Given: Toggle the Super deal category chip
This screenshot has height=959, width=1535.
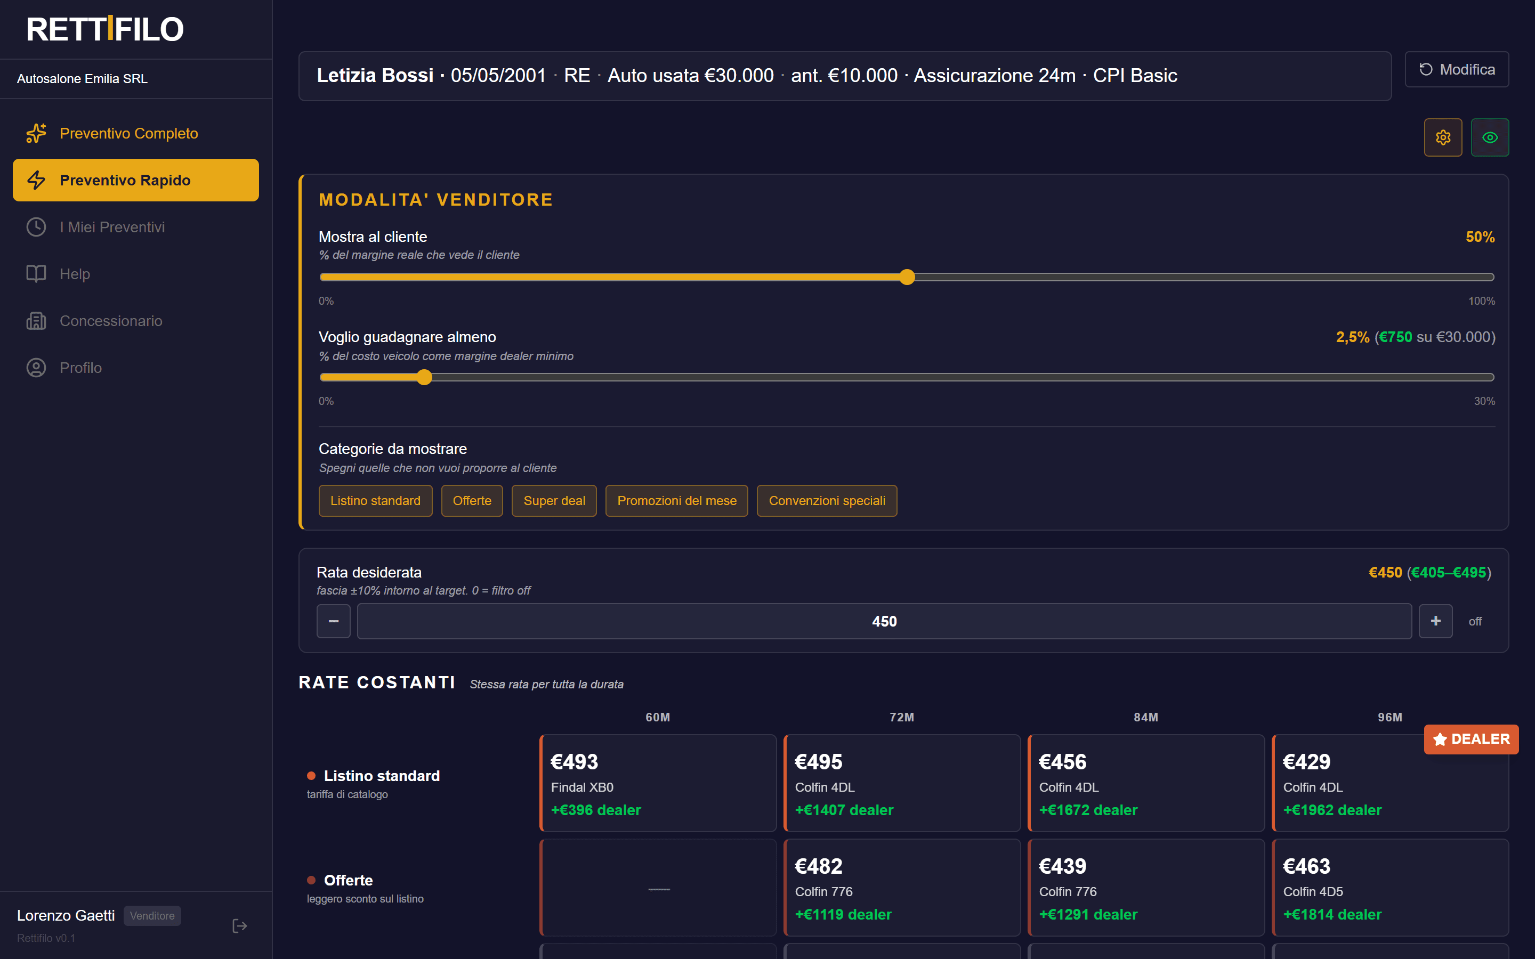Looking at the screenshot, I should [x=554, y=500].
